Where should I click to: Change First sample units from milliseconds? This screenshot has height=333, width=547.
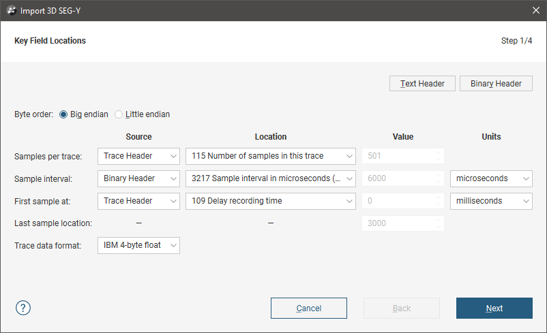click(491, 201)
